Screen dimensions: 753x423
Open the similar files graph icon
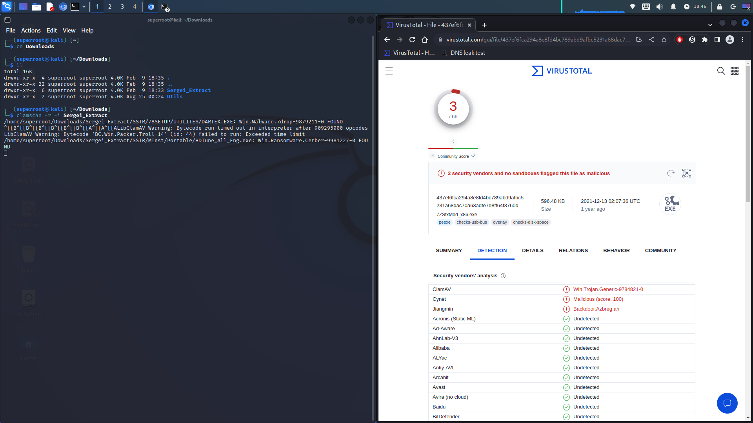point(687,173)
